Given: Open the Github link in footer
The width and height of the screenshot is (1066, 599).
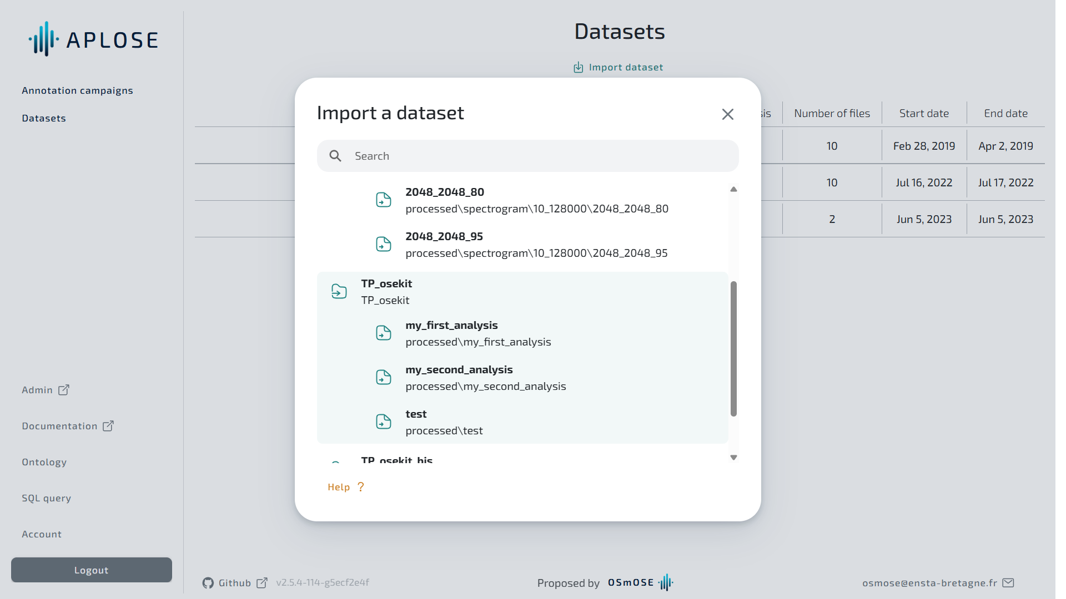Looking at the screenshot, I should point(234,583).
